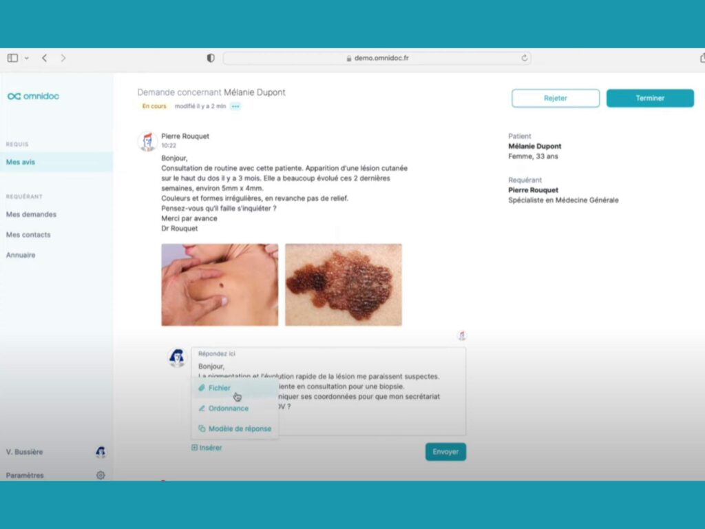
Task: Select requester Pierre Rouquet in right panel
Action: [534, 190]
